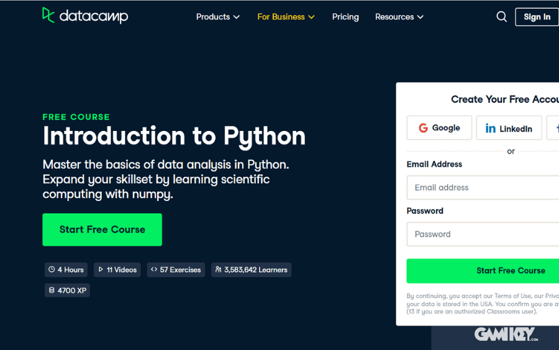Go to the Pricing page
Viewport: 559px width, 350px height.
(345, 17)
